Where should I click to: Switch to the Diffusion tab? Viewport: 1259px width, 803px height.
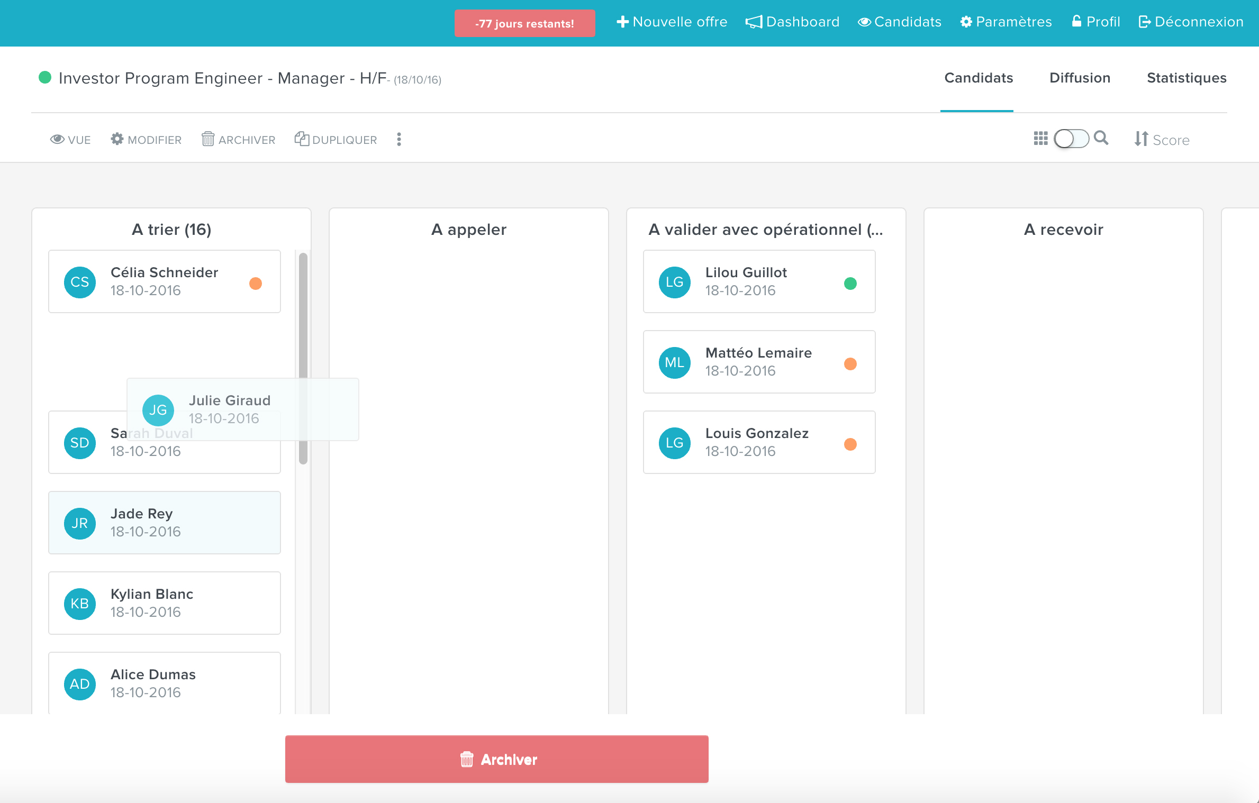pos(1080,78)
